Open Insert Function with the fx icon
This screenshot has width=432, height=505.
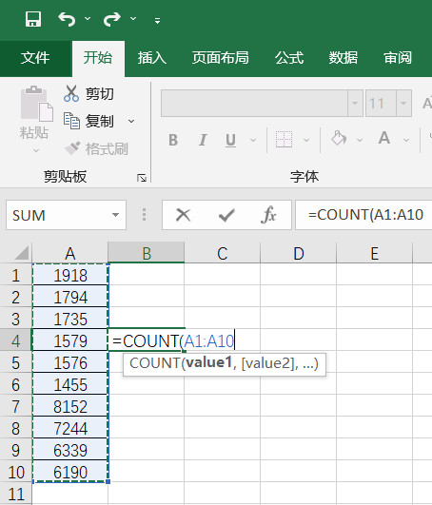pyautogui.click(x=268, y=215)
